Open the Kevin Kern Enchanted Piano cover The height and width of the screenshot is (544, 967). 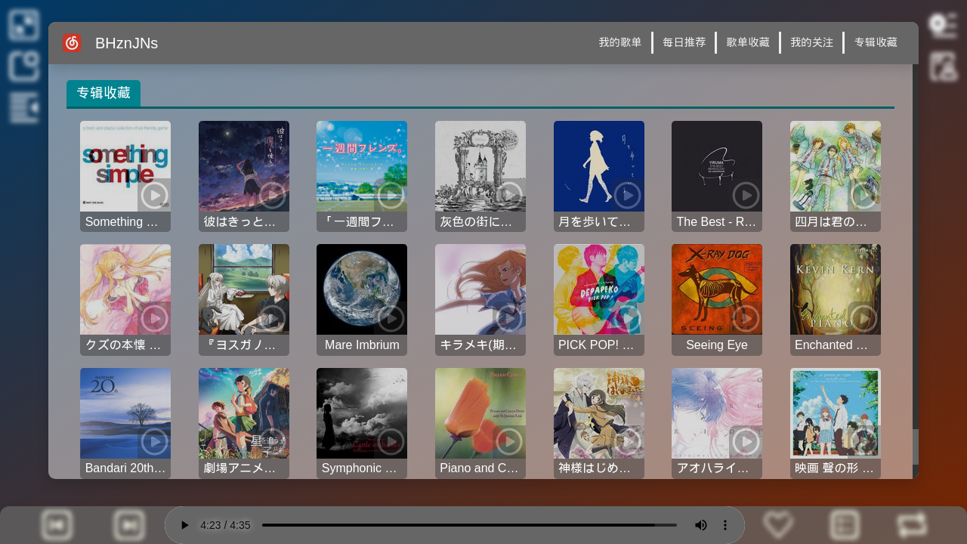pyautogui.click(x=836, y=289)
